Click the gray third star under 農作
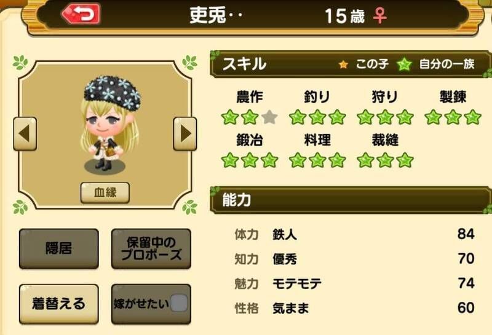Screen dimensions: 492x335 tap(269, 117)
